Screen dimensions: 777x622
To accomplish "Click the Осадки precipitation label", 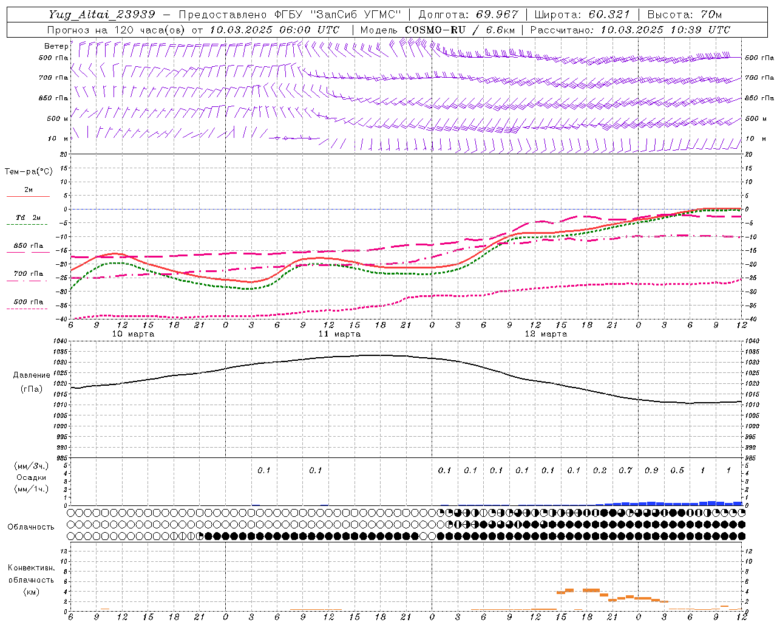I will [32, 477].
